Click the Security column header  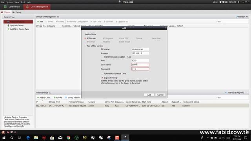point(92,102)
